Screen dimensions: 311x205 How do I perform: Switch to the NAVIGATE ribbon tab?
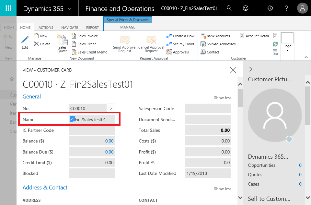coord(70,28)
